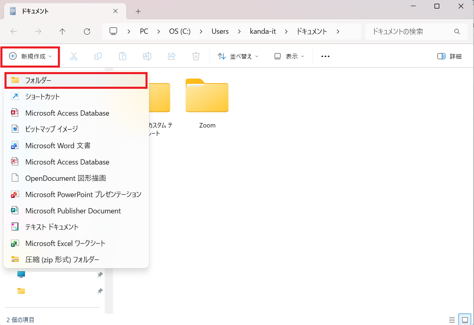Open the 並べ替え sort dropdown
This screenshot has height=325, width=474.
click(x=238, y=56)
